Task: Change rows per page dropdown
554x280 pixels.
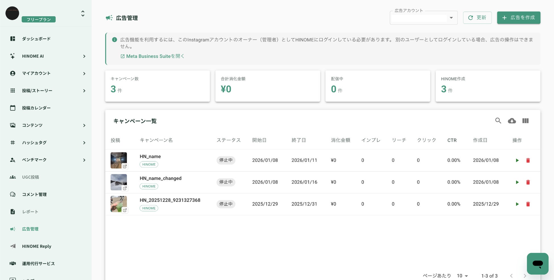Action: pyautogui.click(x=462, y=276)
